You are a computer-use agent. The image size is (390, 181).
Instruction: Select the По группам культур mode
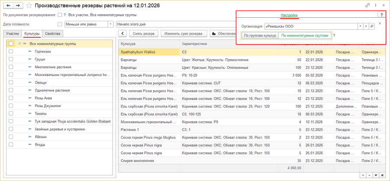point(260,35)
